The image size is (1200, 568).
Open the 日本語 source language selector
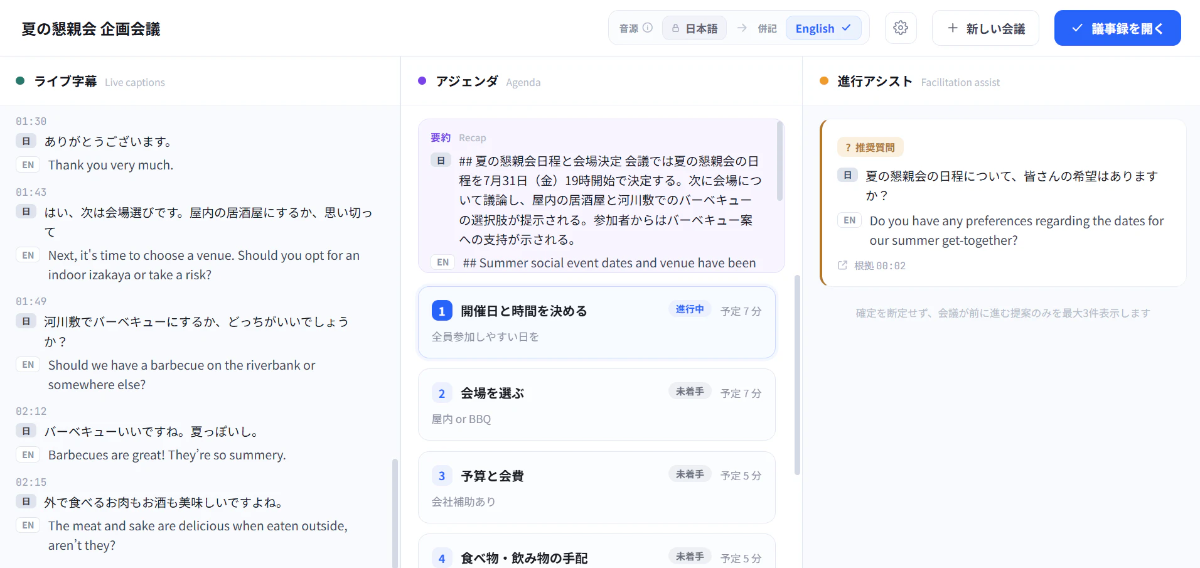click(x=694, y=28)
